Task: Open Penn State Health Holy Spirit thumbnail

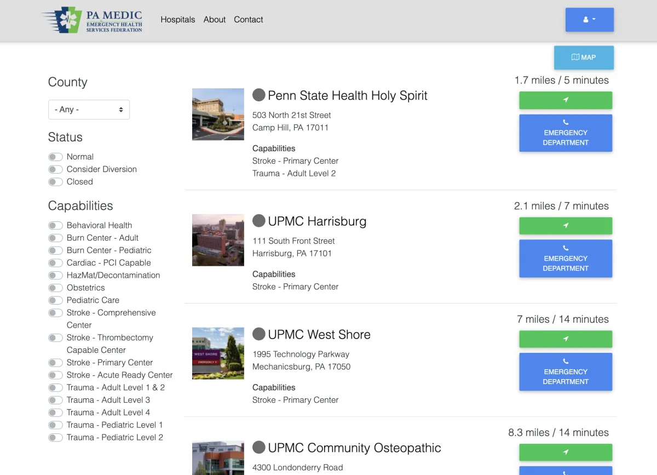Action: click(x=218, y=115)
